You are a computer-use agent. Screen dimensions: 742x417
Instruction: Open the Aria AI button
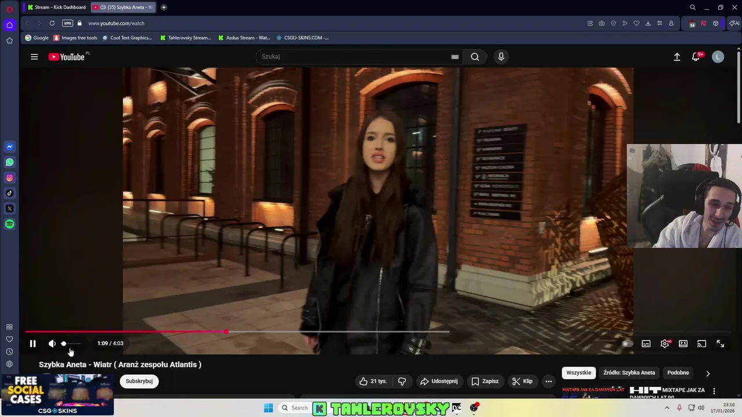[x=734, y=23]
